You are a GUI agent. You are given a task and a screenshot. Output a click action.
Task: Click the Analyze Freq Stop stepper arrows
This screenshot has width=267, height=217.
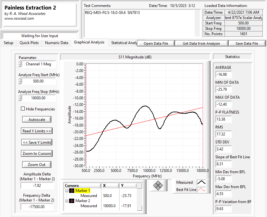pyautogui.click(x=20, y=98)
